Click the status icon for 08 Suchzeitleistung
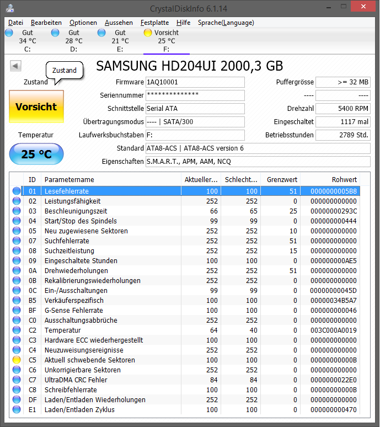 pyautogui.click(x=17, y=250)
